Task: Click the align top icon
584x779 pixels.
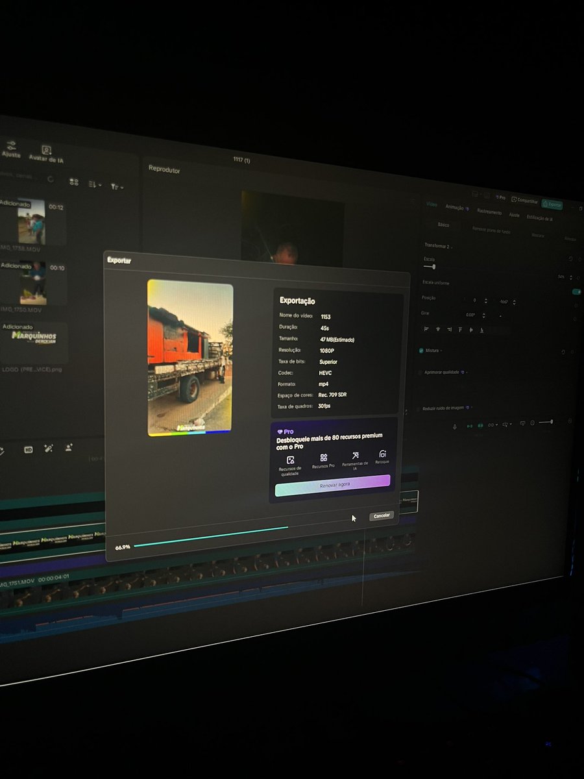Action: point(460,330)
